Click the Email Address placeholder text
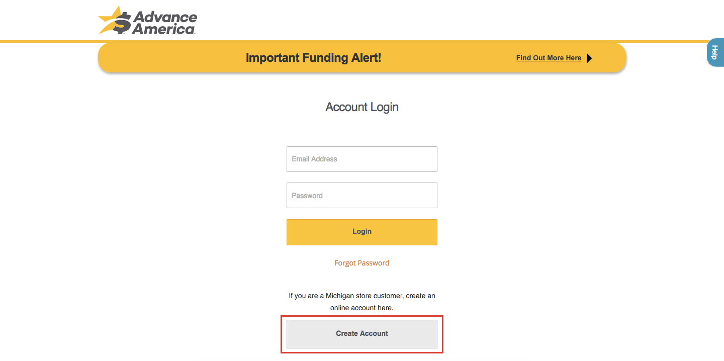724x361 pixels. point(314,159)
